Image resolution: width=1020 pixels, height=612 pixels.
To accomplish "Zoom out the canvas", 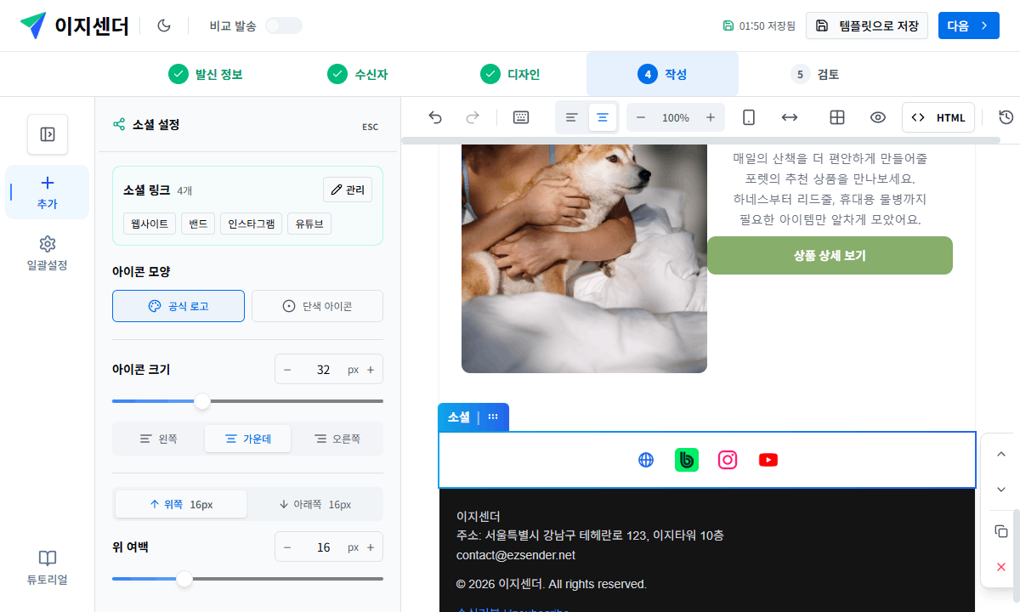I will (x=641, y=117).
